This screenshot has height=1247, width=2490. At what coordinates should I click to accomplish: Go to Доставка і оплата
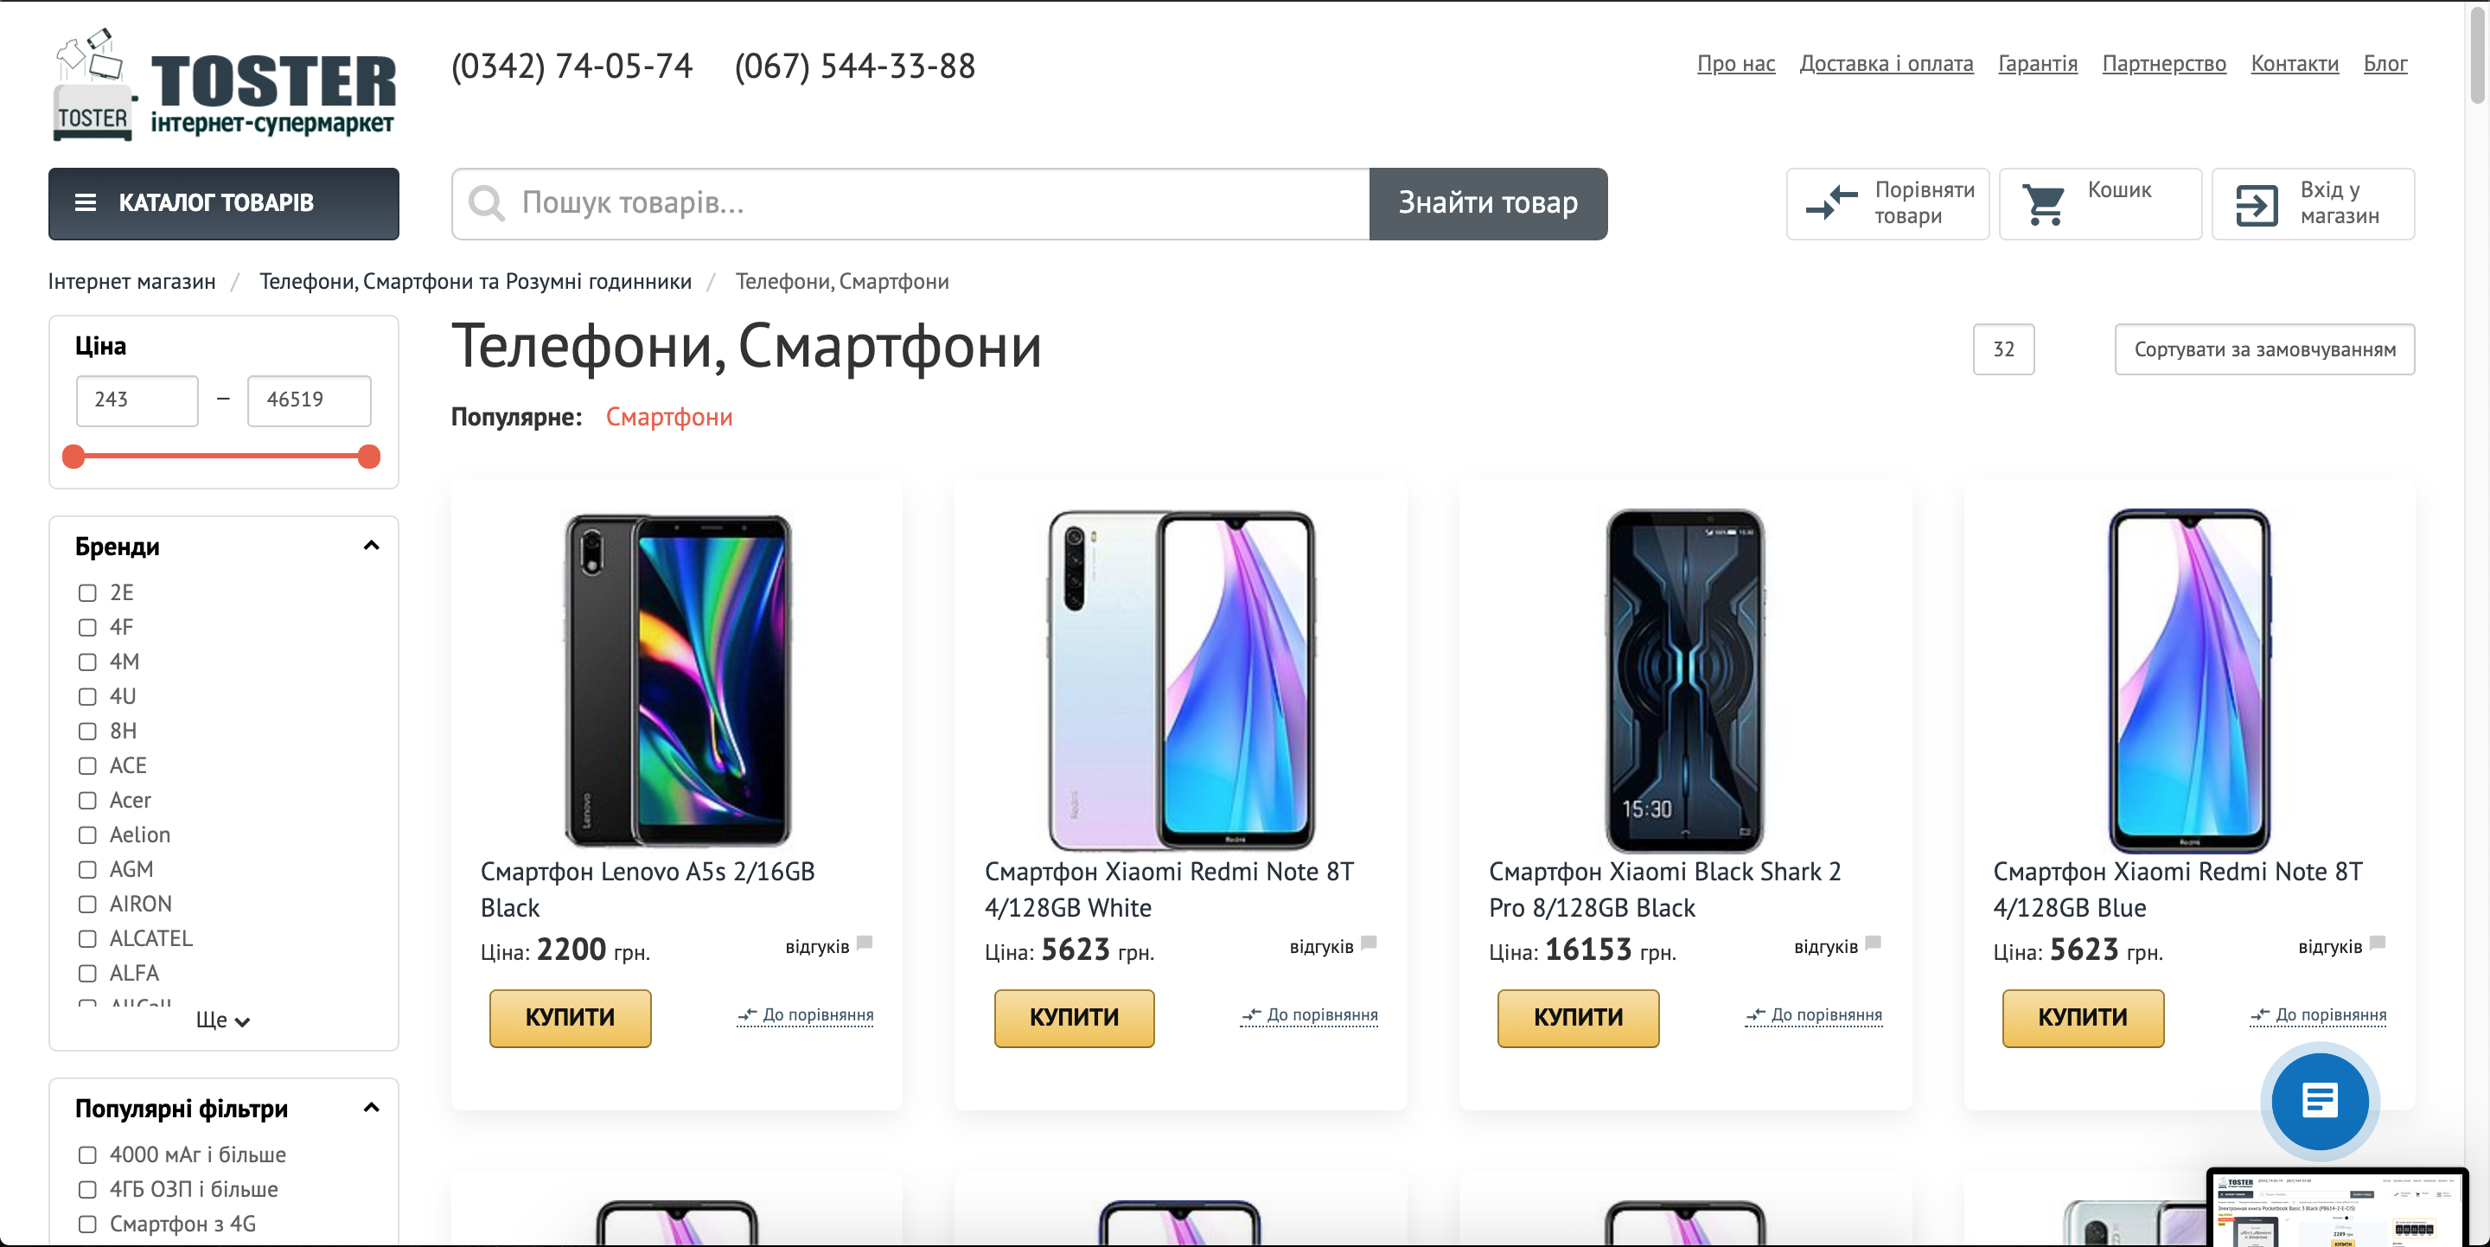pos(1886,64)
